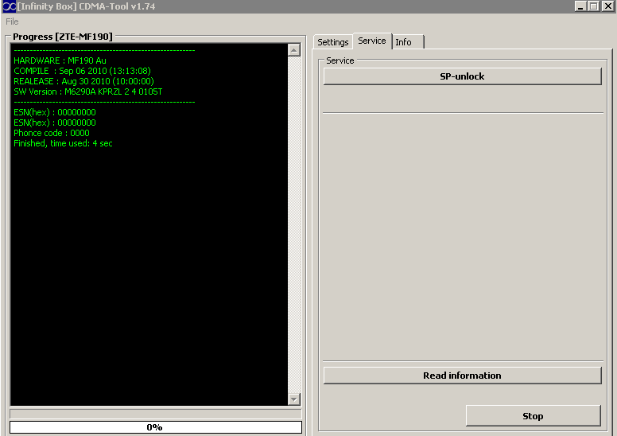
Task: Select the Service tab
Action: coord(371,41)
